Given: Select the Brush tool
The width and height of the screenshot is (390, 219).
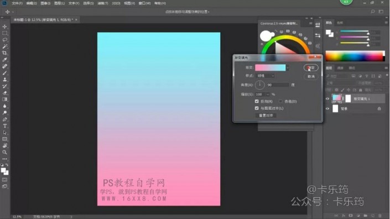Looking at the screenshot, I should (x=5, y=73).
